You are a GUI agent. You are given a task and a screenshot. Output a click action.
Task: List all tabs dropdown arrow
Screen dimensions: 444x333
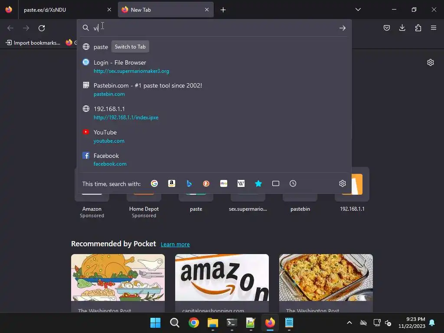[x=358, y=10]
